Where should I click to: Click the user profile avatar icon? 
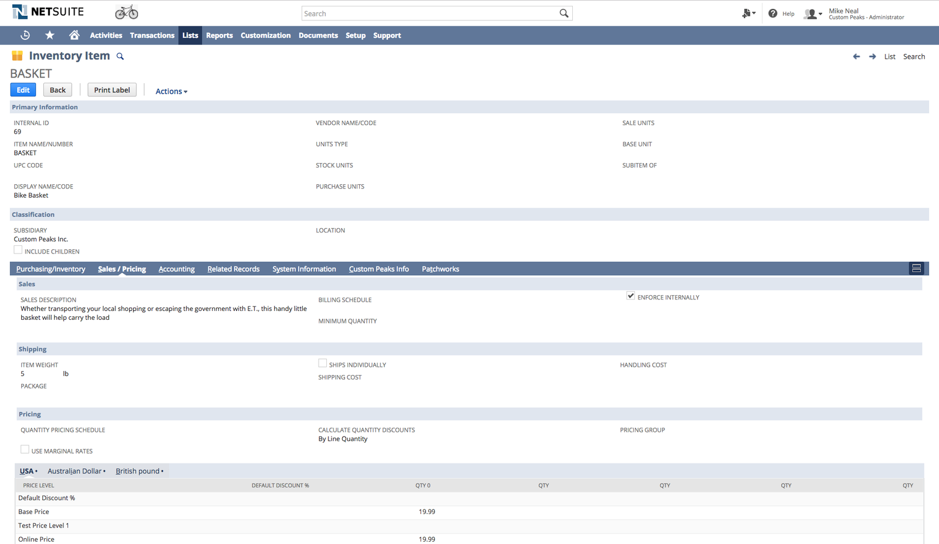tap(810, 13)
